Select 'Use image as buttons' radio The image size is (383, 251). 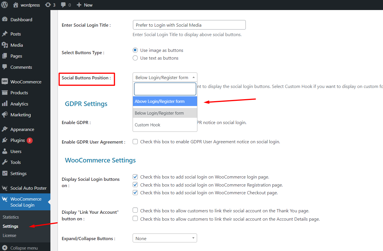[x=135, y=50]
